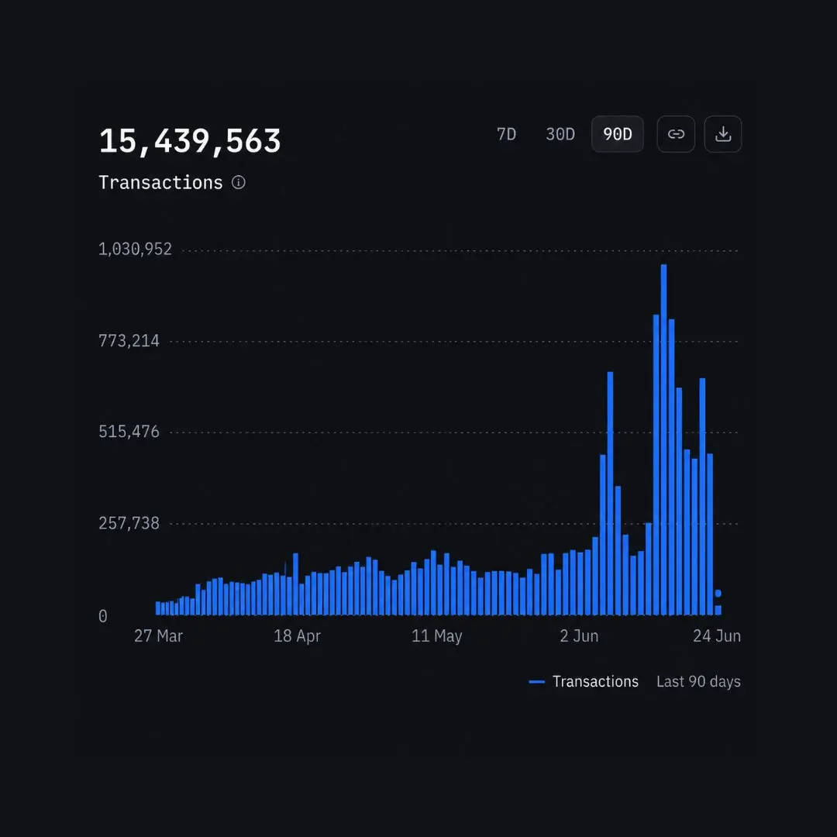The width and height of the screenshot is (837, 837).
Task: Click the blue dot data point above last bar
Action: tap(718, 593)
